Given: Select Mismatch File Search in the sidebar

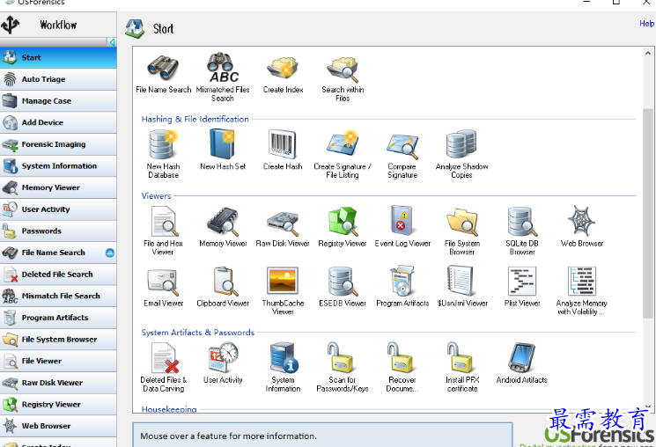Looking at the screenshot, I should click(58, 296).
